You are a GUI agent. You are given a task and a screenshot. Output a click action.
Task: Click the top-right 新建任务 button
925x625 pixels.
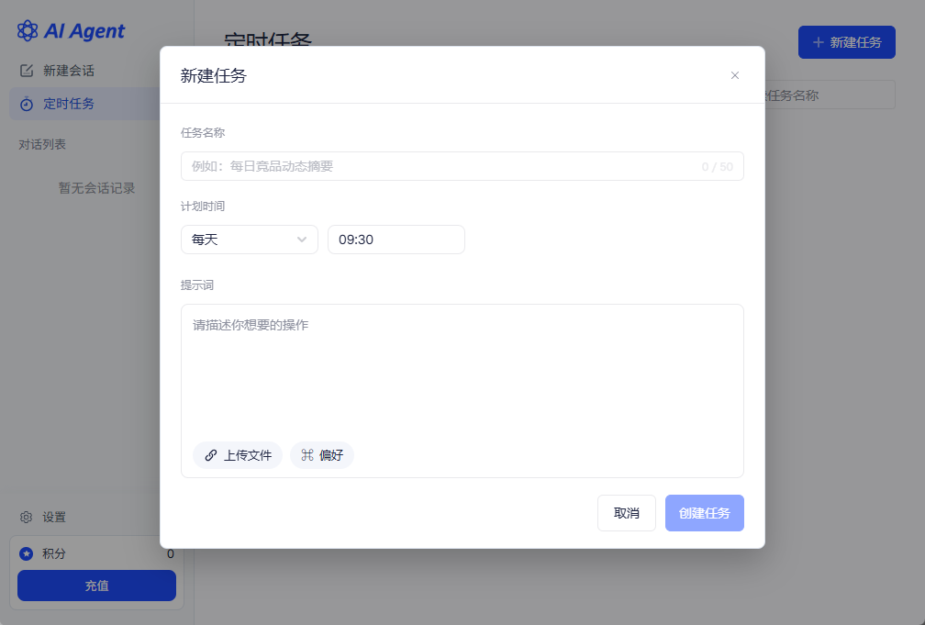click(846, 42)
